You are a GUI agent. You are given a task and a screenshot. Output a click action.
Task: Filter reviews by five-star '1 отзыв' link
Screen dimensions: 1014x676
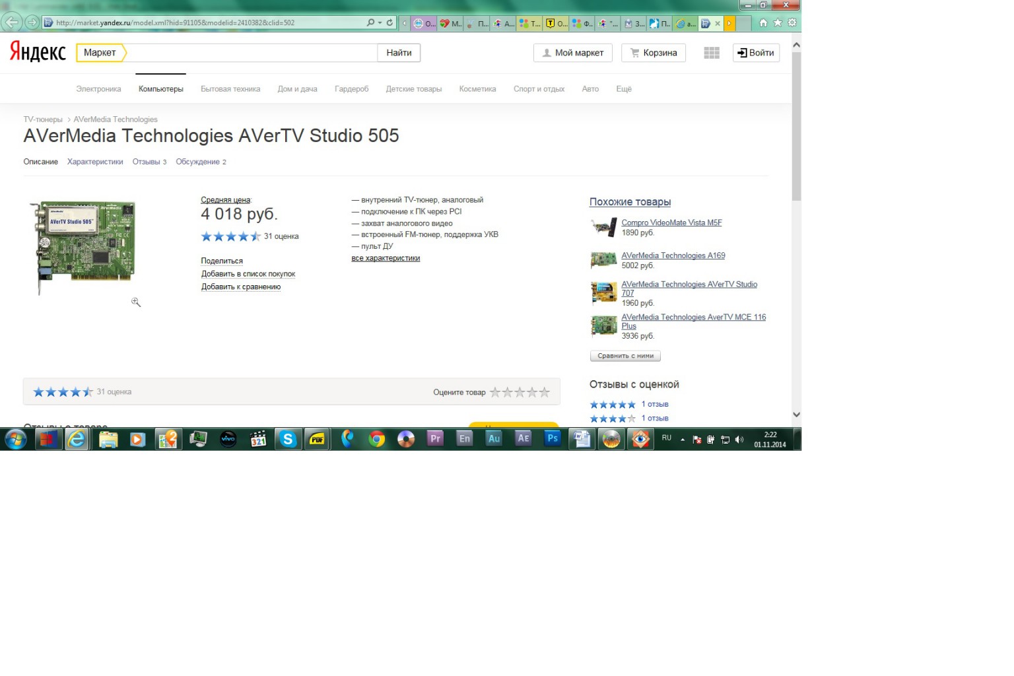[x=655, y=404]
